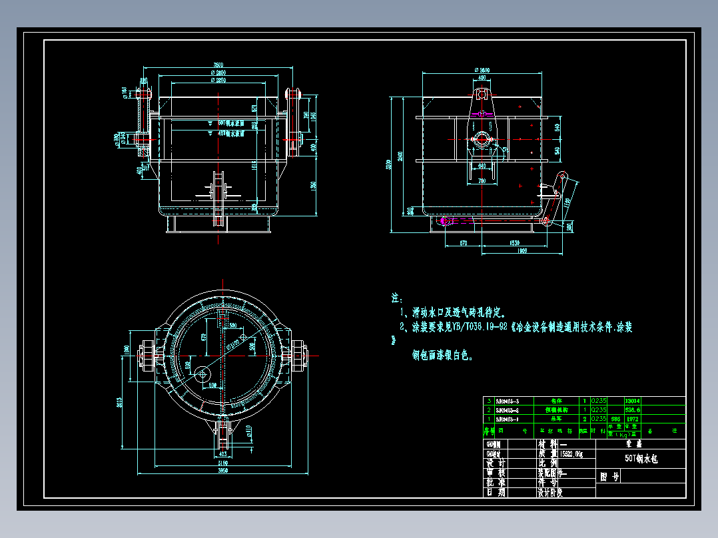Click the angled 1100 dimension on linkage arm

[x=567, y=202]
